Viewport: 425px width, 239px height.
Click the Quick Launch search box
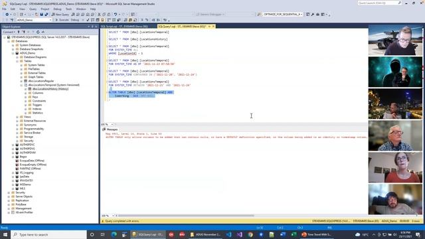click(379, 3)
